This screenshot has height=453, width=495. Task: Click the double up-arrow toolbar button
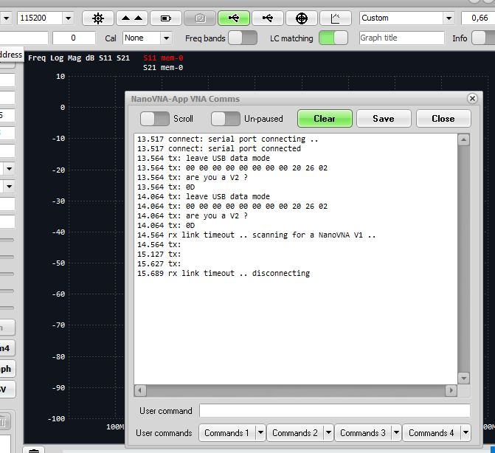132,18
